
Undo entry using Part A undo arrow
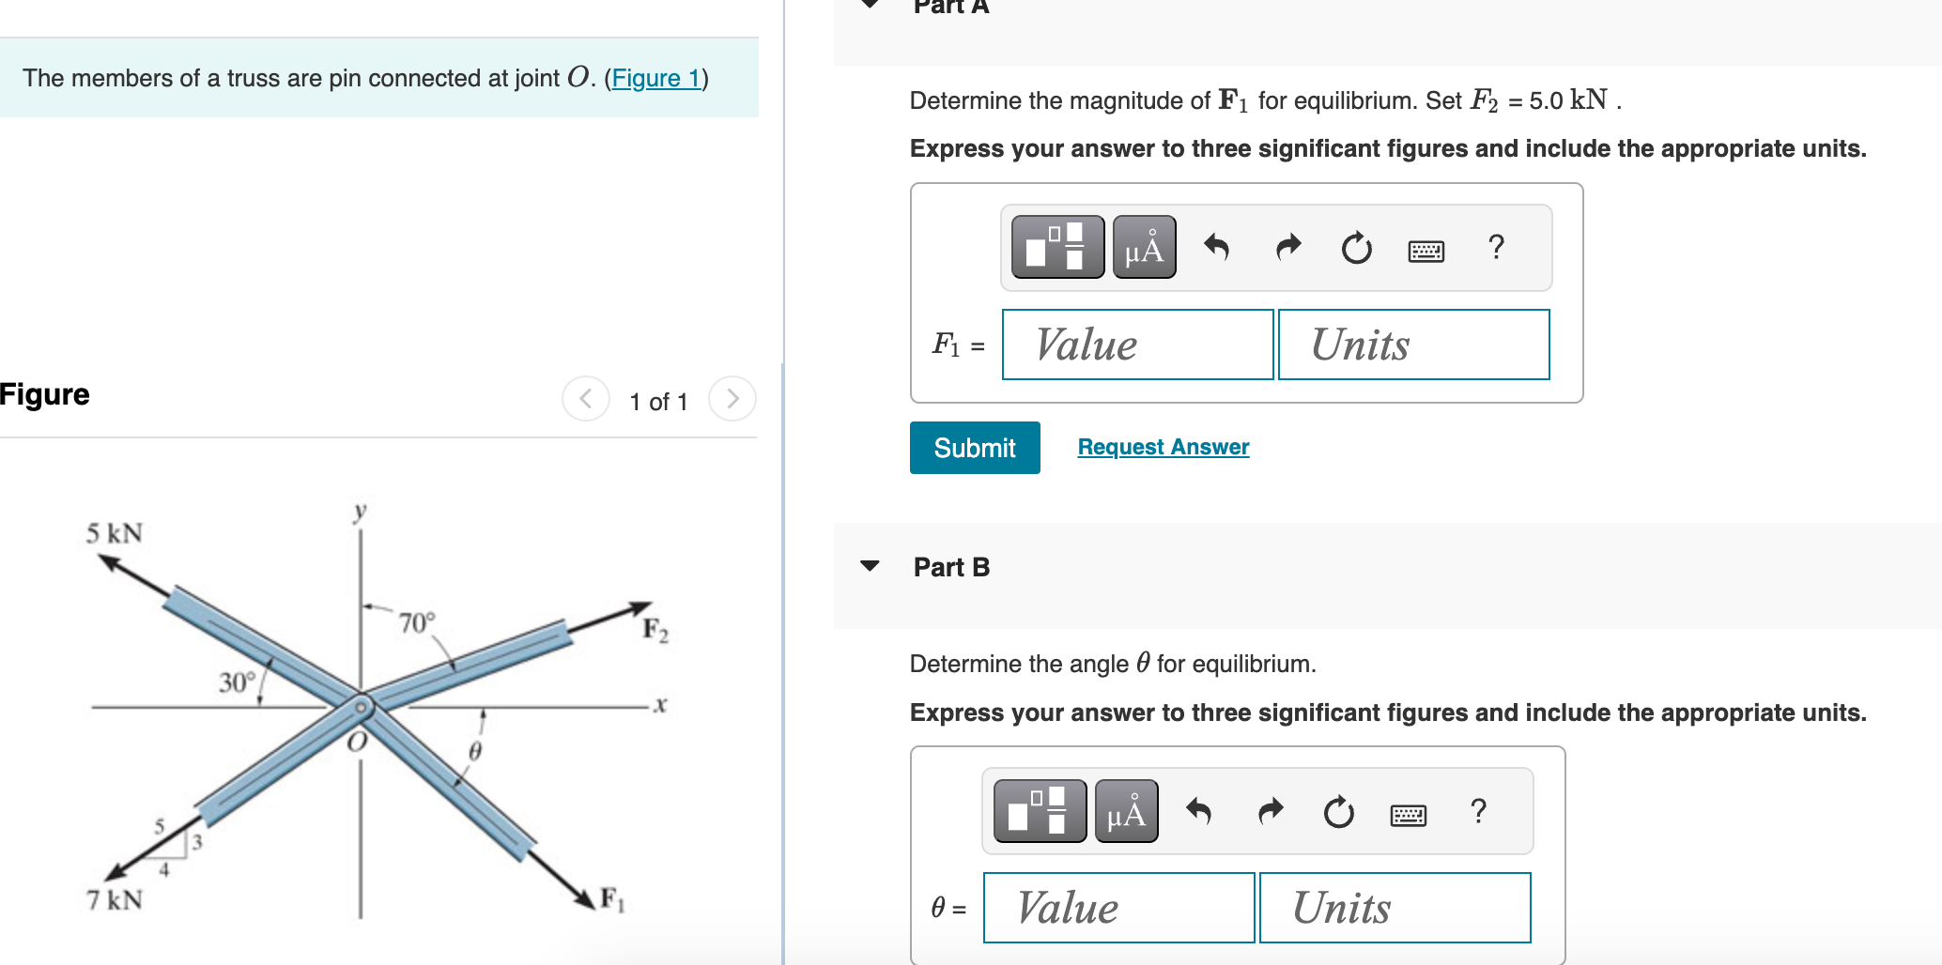coord(1216,247)
